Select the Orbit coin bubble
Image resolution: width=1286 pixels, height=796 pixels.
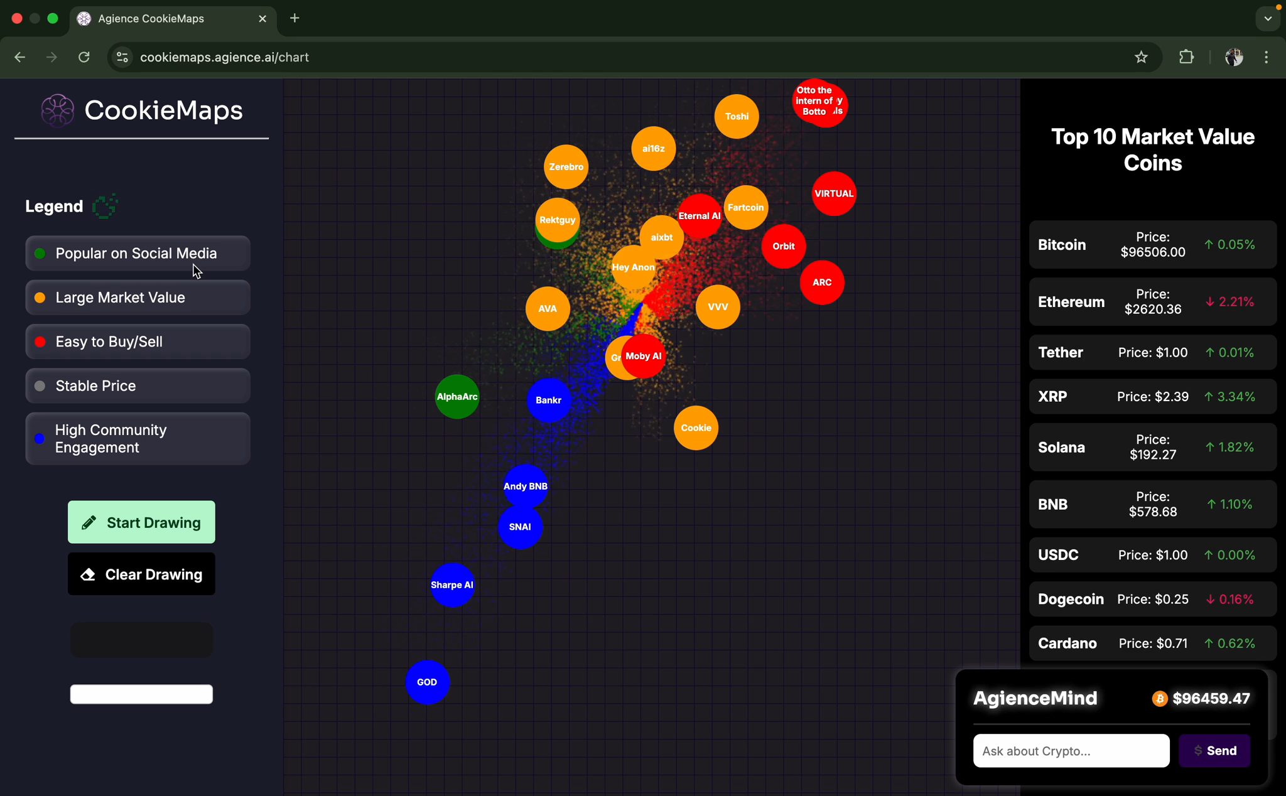[784, 246]
